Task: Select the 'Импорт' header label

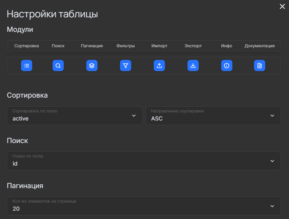Action: [159, 46]
